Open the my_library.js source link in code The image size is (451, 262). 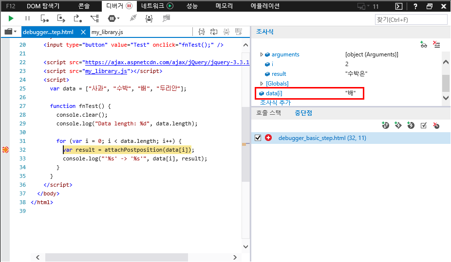tap(106, 71)
